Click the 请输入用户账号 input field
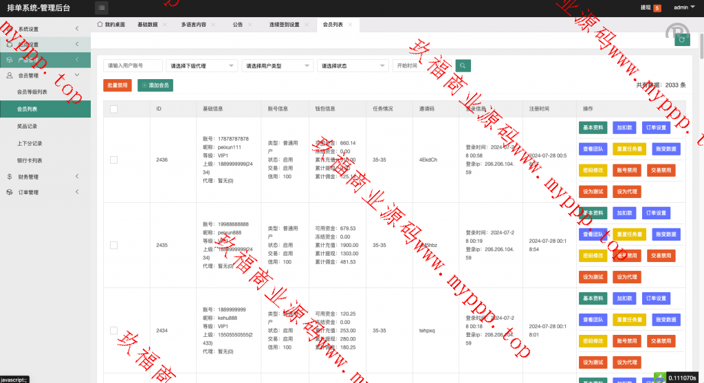Screen dimensions: 704x383 (133, 66)
